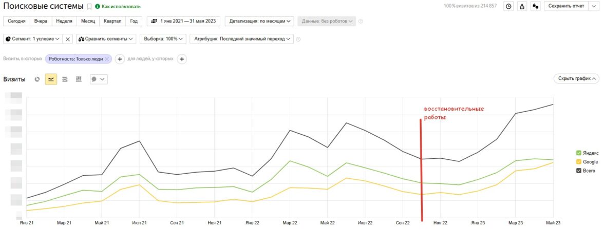Open the report history clock icon
This screenshot has width=604, height=230.
coord(508,6)
